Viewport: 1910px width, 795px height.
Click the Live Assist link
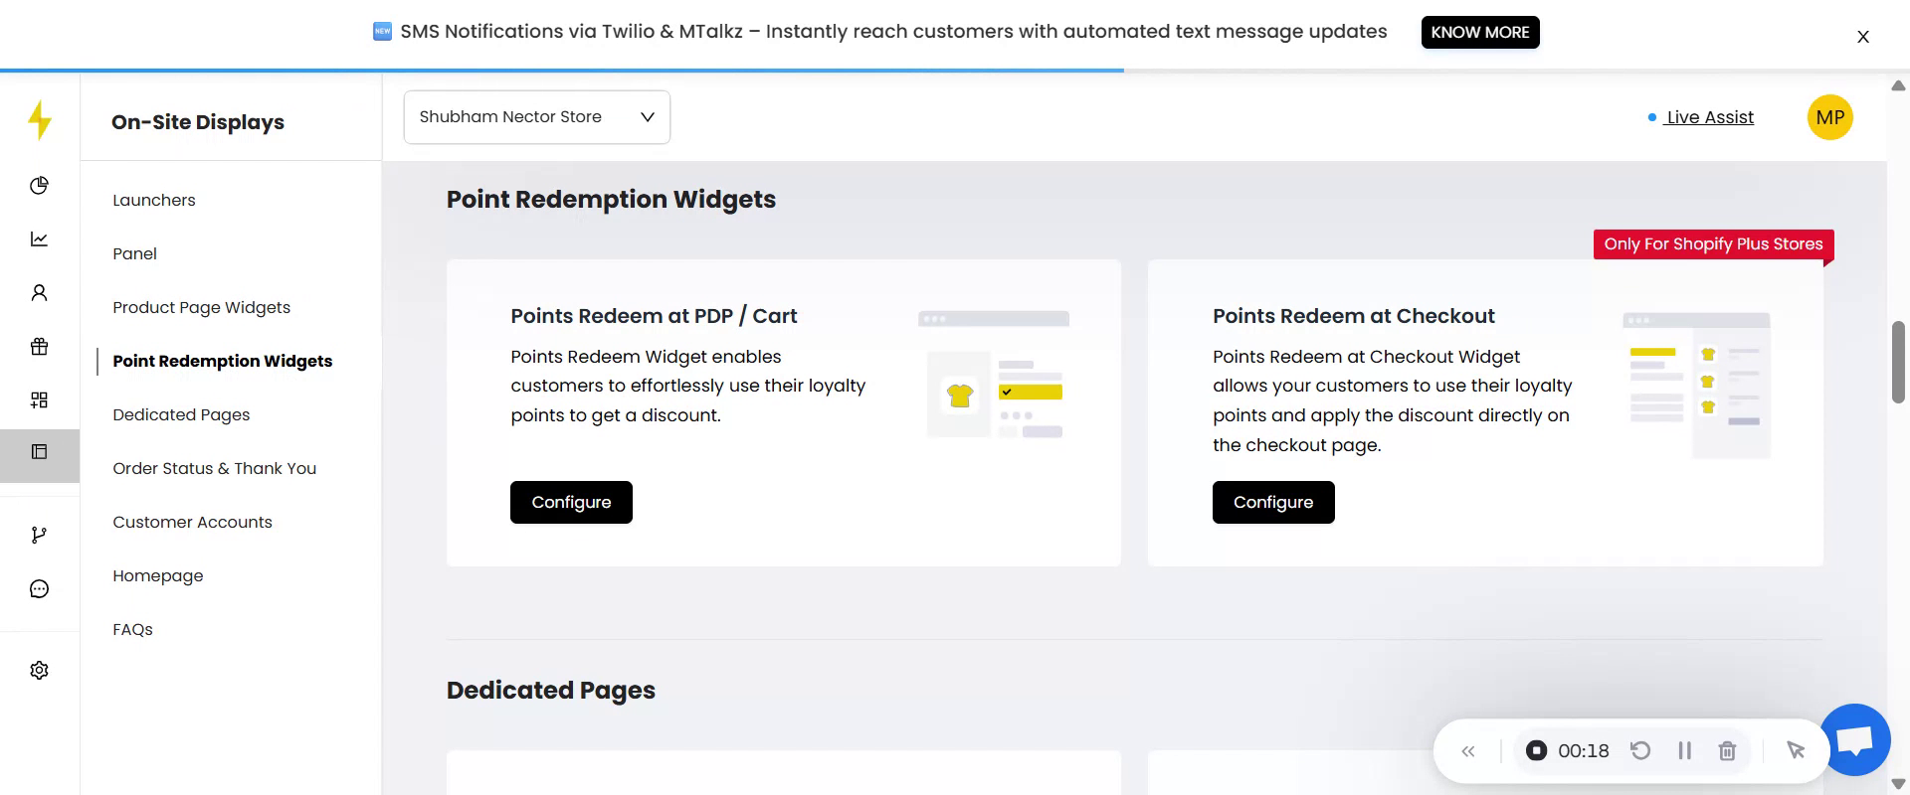[x=1709, y=117]
